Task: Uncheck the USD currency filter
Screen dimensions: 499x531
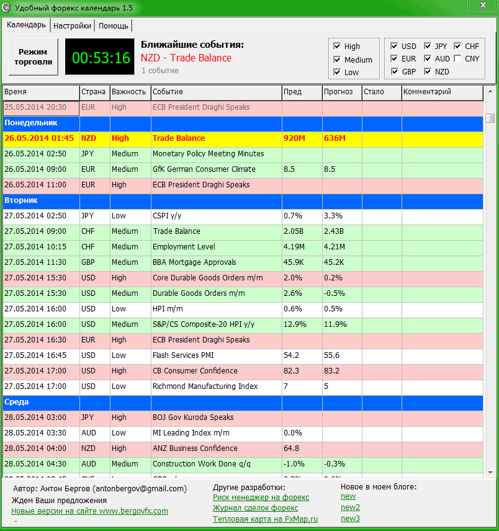Action: 394,47
